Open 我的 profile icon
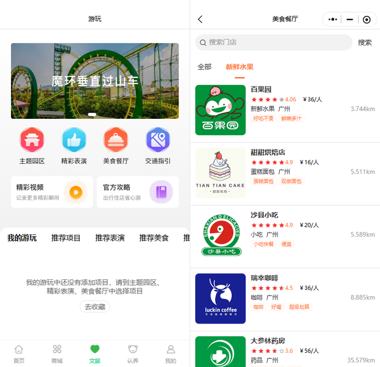The image size is (380, 367). (170, 349)
